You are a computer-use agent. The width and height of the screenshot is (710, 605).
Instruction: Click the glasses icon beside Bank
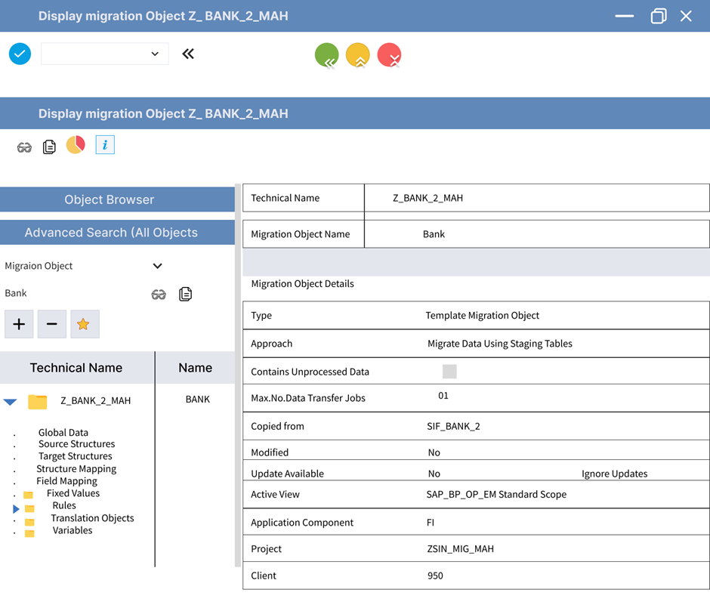pos(159,295)
